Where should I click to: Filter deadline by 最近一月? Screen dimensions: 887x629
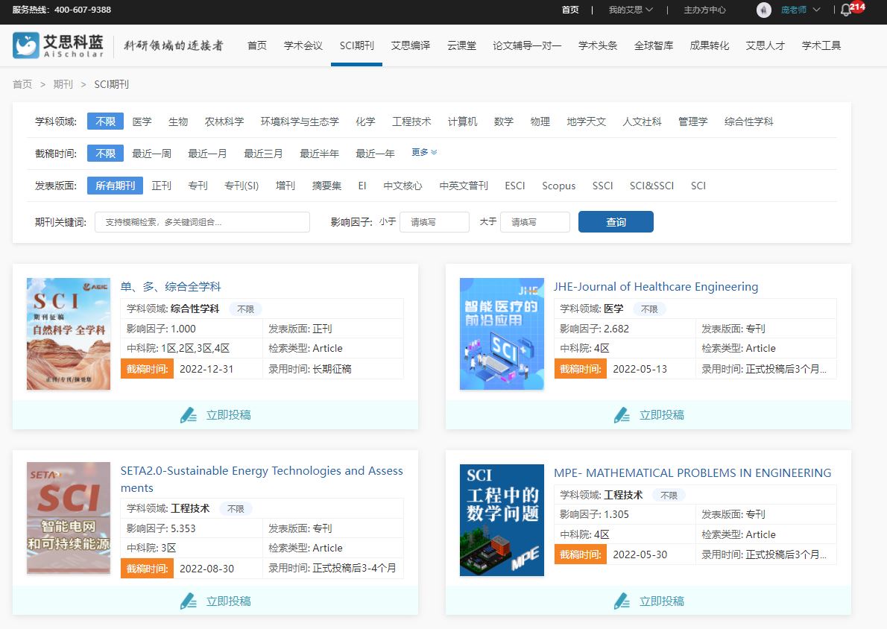[207, 154]
